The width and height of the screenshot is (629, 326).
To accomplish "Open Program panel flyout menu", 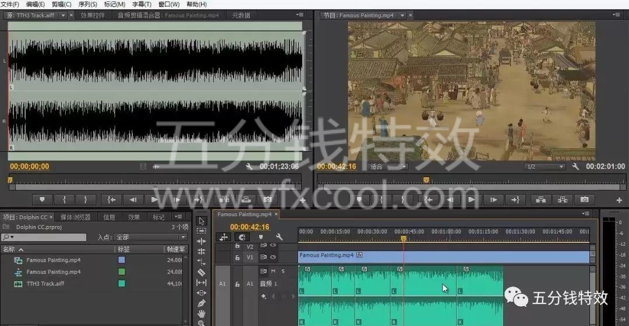I will [616, 15].
